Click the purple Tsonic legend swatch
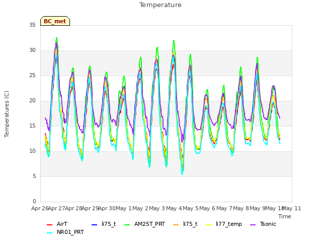Viewport: 322px width, 242px height. tap(253, 225)
